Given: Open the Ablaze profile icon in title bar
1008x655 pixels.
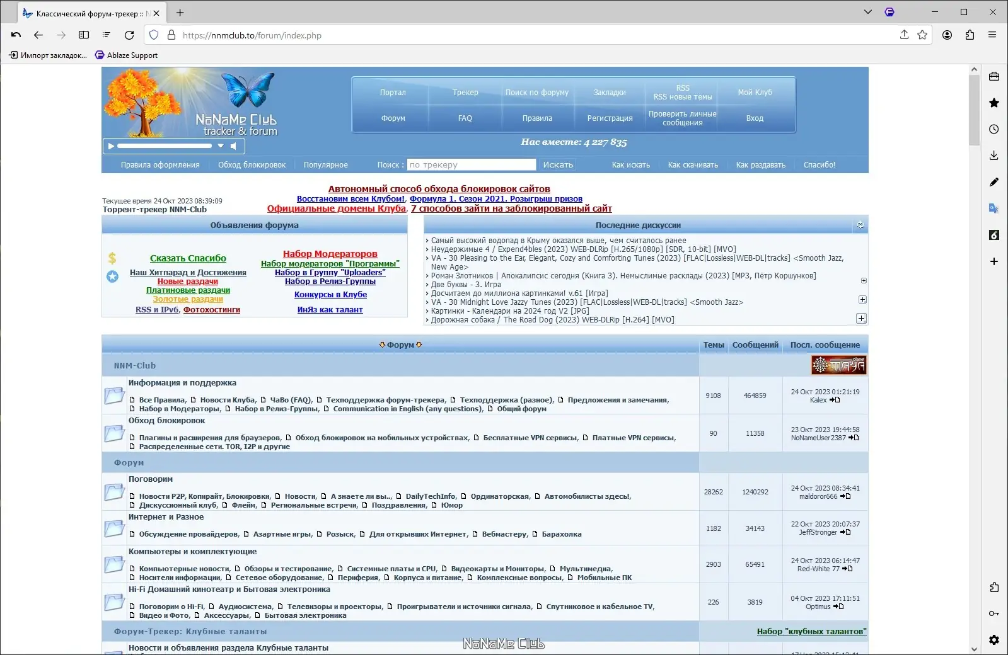Looking at the screenshot, I should point(889,12).
